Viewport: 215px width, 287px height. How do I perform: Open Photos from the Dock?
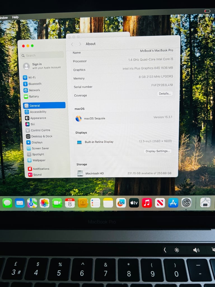[45, 203]
